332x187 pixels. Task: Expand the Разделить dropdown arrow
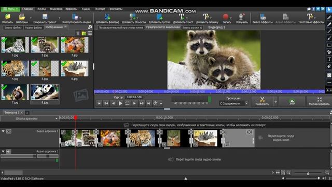click(x=275, y=102)
